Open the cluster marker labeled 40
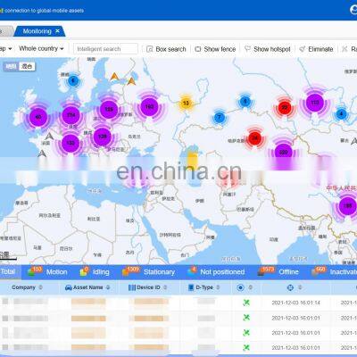Screen dimensions: 357x357 point(38,117)
